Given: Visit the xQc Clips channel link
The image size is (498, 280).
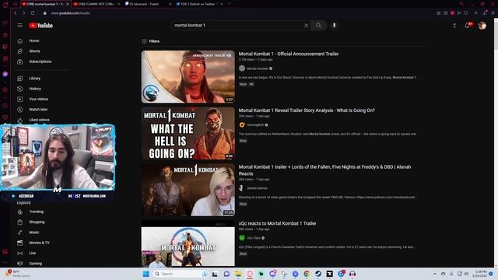Looking at the screenshot, I should [x=254, y=238].
